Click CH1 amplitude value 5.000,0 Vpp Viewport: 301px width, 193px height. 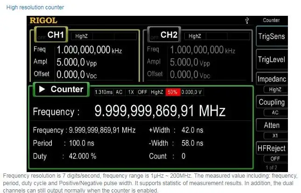click(x=77, y=62)
